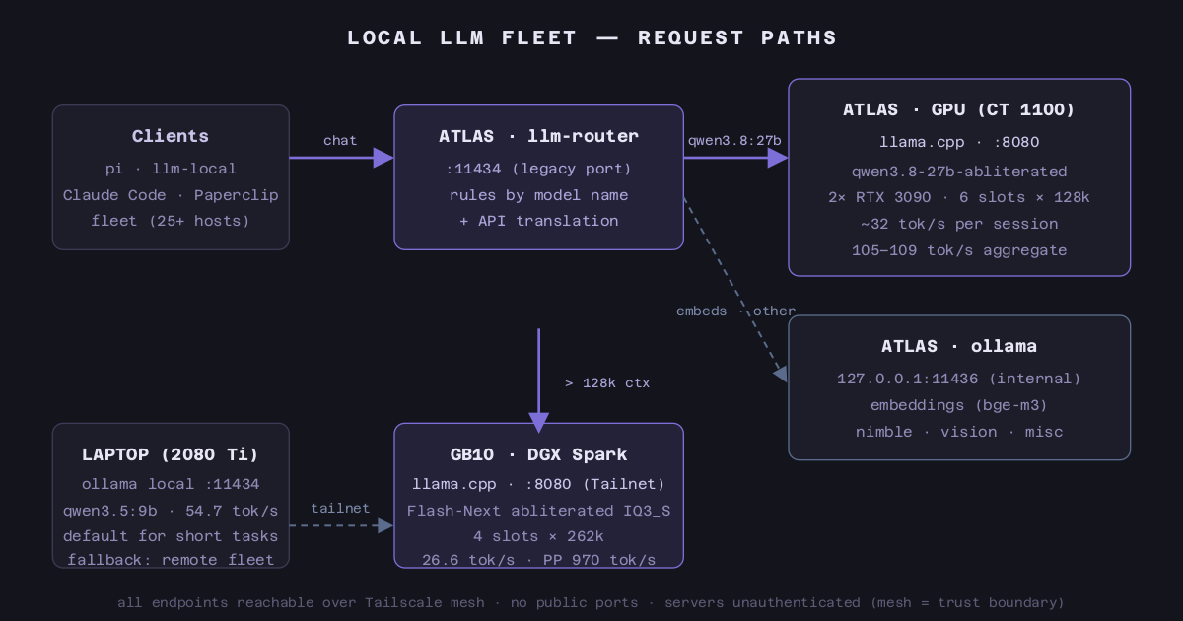Click 'ollama local :11434' line

[171, 484]
